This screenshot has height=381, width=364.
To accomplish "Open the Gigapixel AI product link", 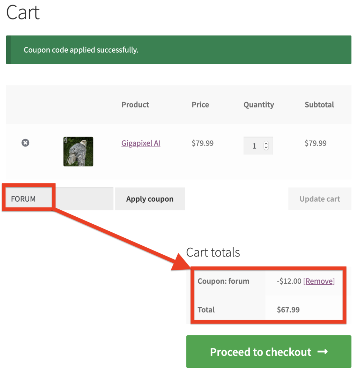I will (141, 143).
